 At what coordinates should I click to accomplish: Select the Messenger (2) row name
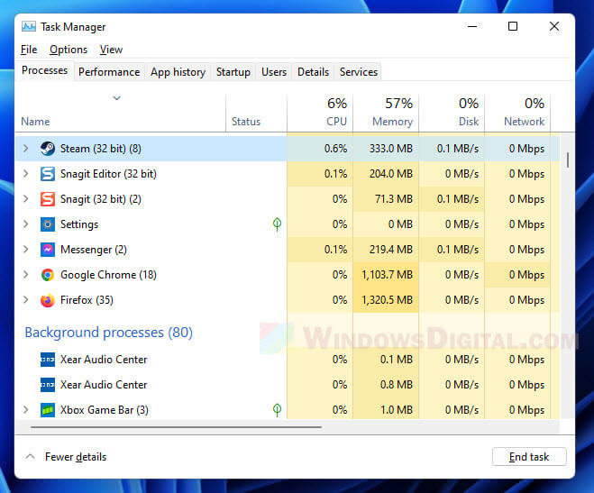click(94, 250)
